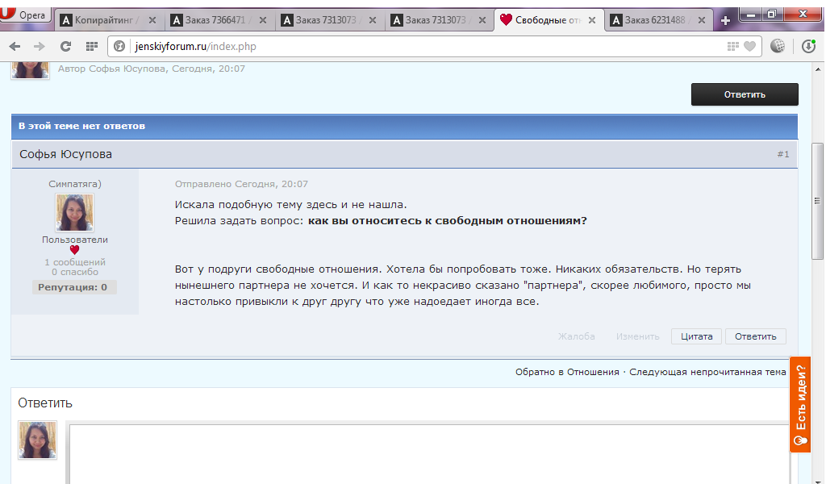Close the Копирайтинг tab
Image resolution: width=826 pixels, height=484 pixels.
click(x=152, y=20)
